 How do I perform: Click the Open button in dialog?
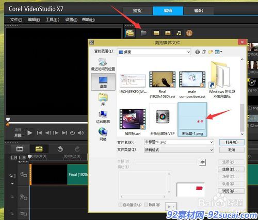pos(232,142)
